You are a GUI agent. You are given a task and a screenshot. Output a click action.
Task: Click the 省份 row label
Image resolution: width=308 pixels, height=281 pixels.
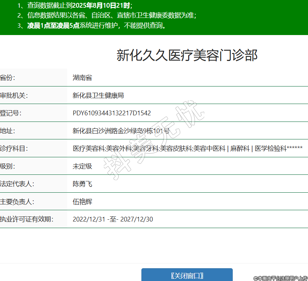click(x=7, y=78)
